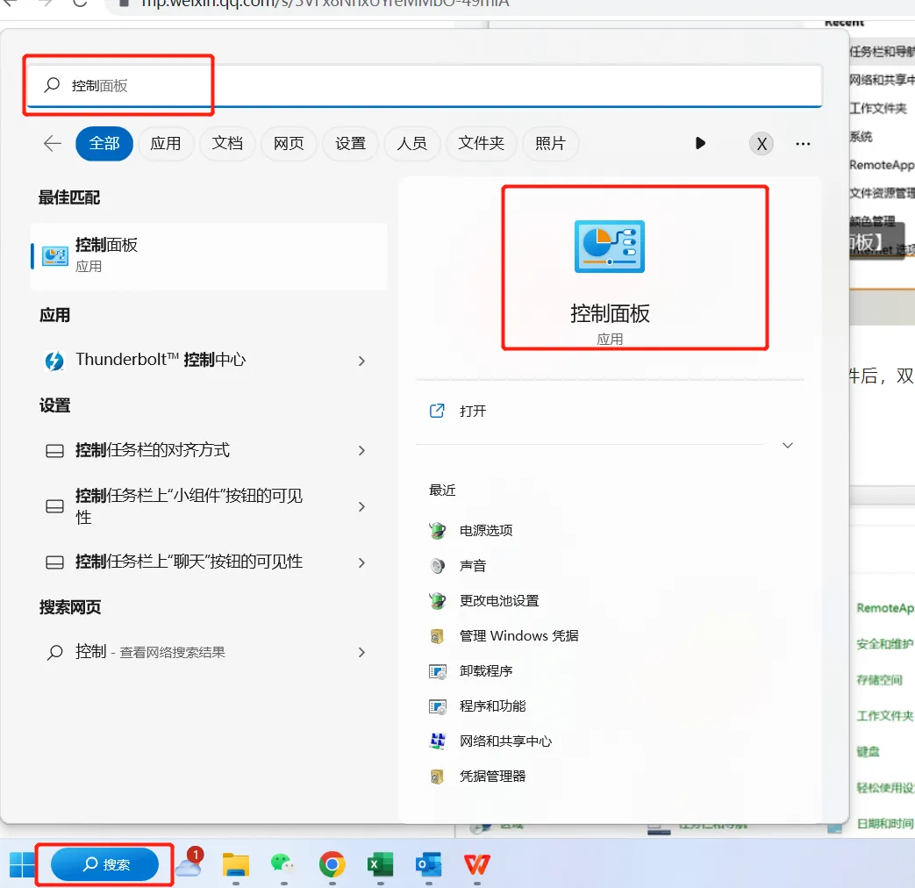Switch to the 文件夹 filter tab
The image size is (915, 888).
pyautogui.click(x=482, y=144)
